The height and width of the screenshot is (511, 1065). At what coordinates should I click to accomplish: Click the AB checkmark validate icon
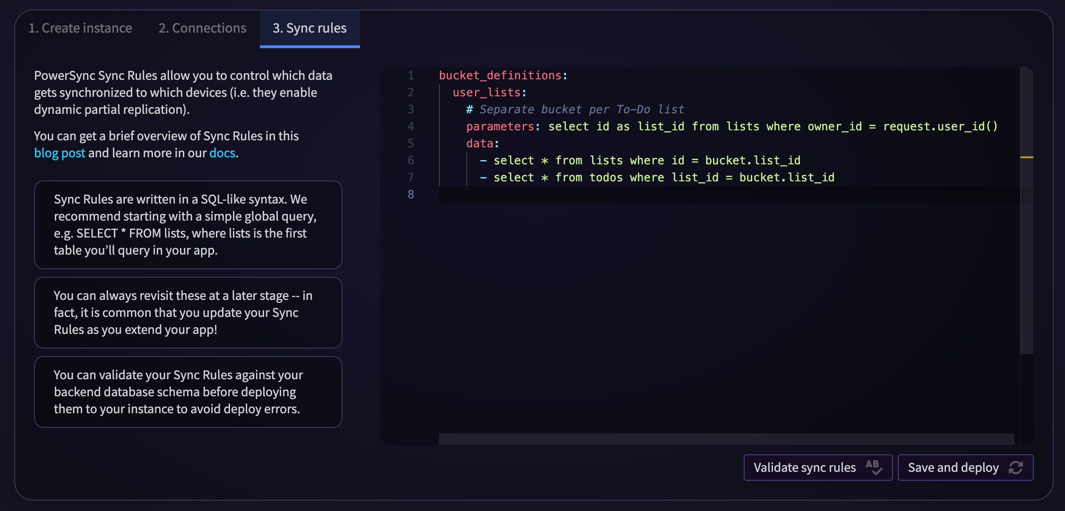click(x=874, y=467)
